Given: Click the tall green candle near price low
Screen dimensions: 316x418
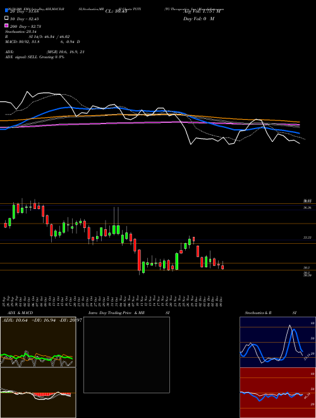Looking at the screenshot, I should pyautogui.click(x=176, y=262).
